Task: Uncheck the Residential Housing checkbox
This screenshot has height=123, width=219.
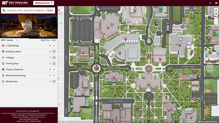Action: point(54,75)
